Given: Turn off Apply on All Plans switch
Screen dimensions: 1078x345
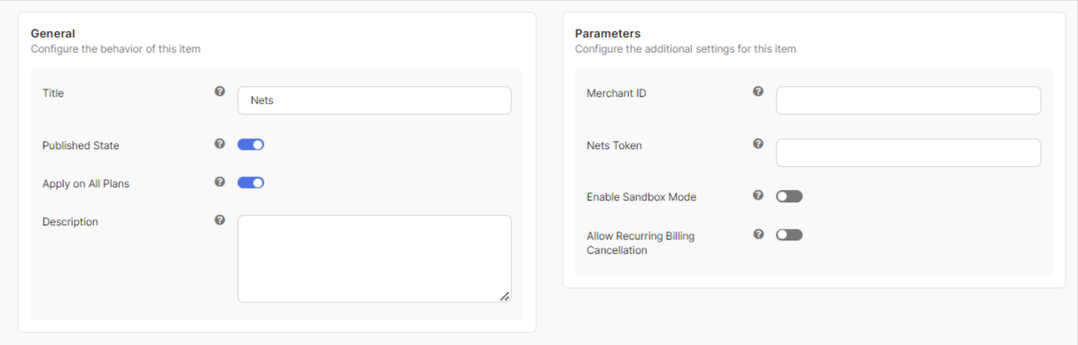Looking at the screenshot, I should 251,183.
